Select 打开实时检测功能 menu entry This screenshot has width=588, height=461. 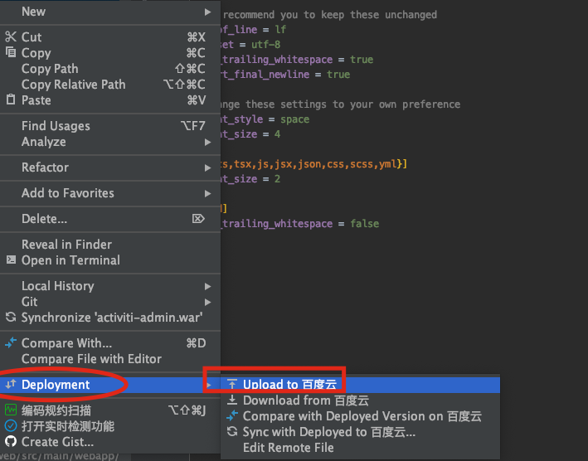tap(109, 426)
